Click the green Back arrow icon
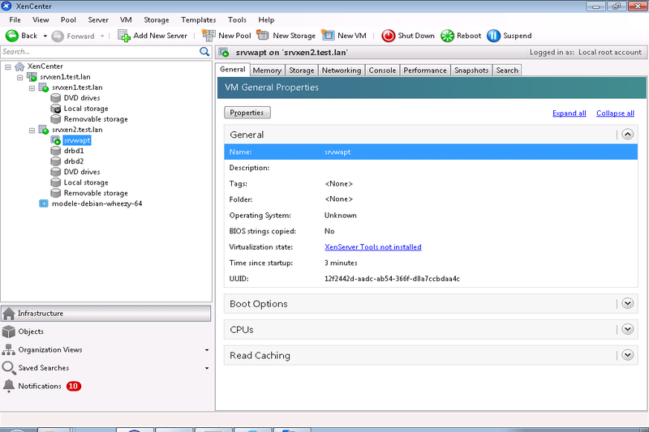 pos(11,36)
